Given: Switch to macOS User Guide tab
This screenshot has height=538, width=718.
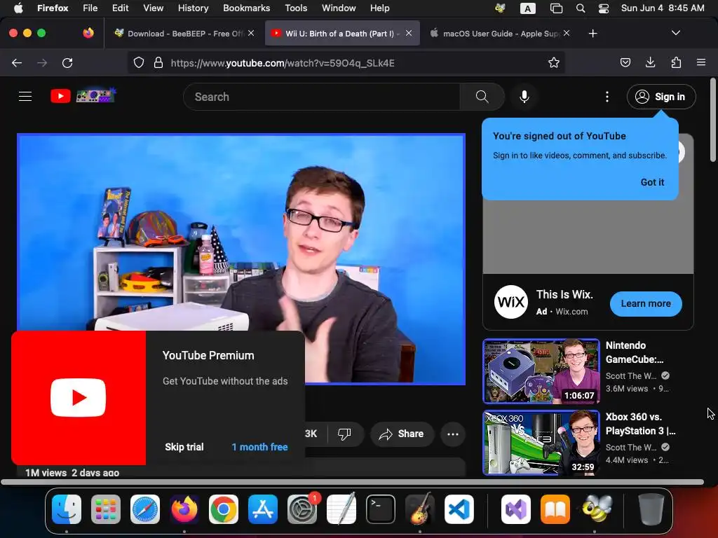Looking at the screenshot, I should [499, 34].
